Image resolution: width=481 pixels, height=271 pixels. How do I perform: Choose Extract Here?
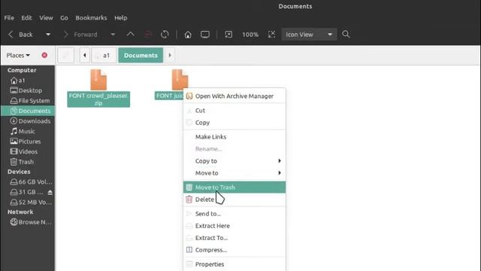(x=234, y=226)
